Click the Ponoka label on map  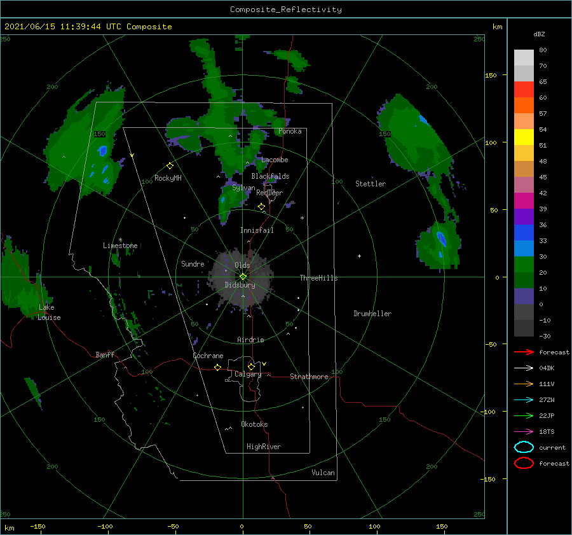[x=290, y=131]
